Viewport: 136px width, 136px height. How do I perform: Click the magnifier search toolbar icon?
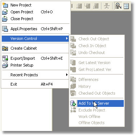(118, 6)
